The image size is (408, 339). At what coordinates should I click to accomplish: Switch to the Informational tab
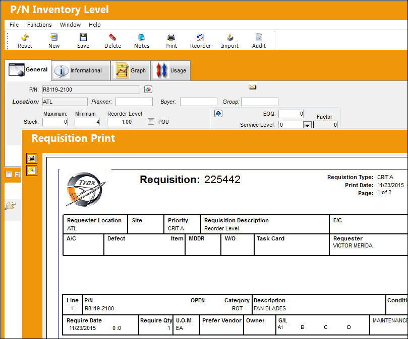click(81, 70)
